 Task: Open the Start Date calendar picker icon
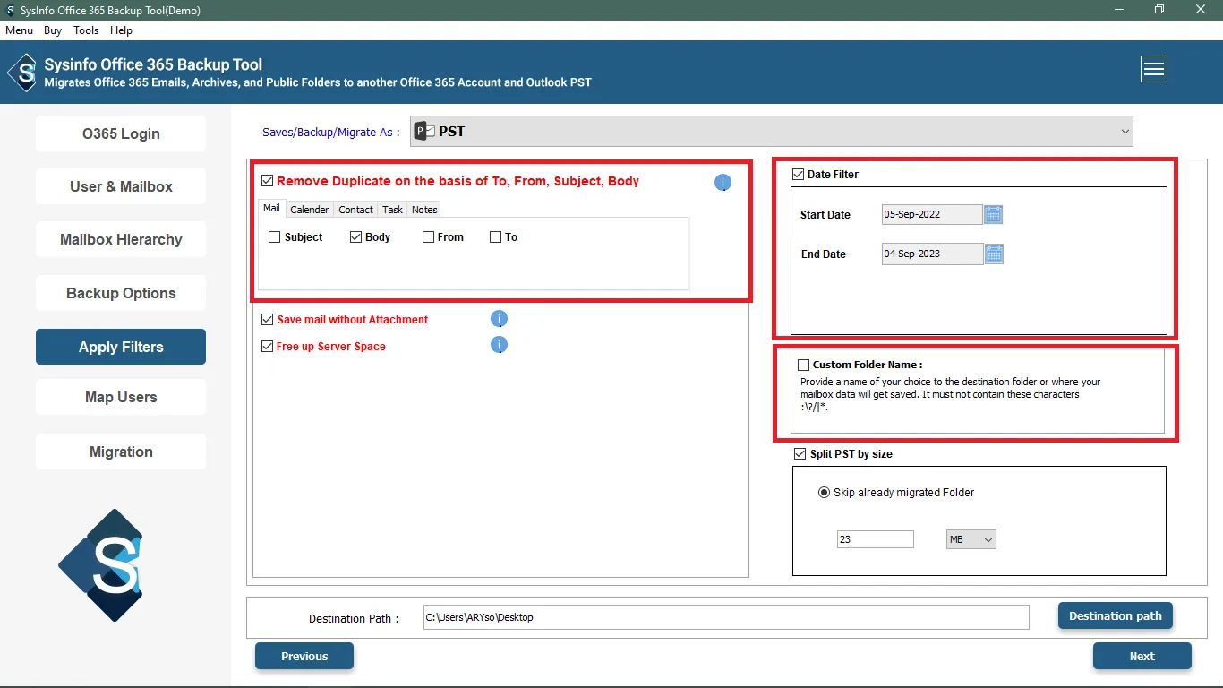point(993,214)
